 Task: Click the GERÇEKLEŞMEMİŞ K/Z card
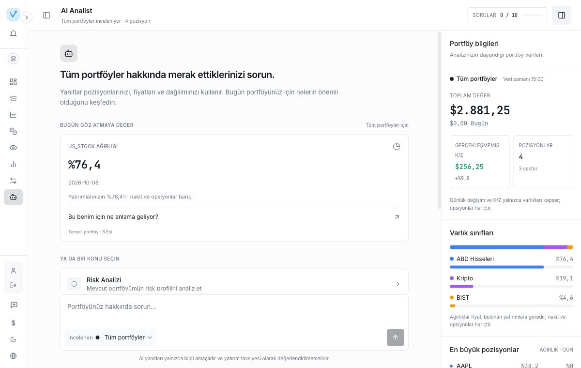[x=480, y=162]
